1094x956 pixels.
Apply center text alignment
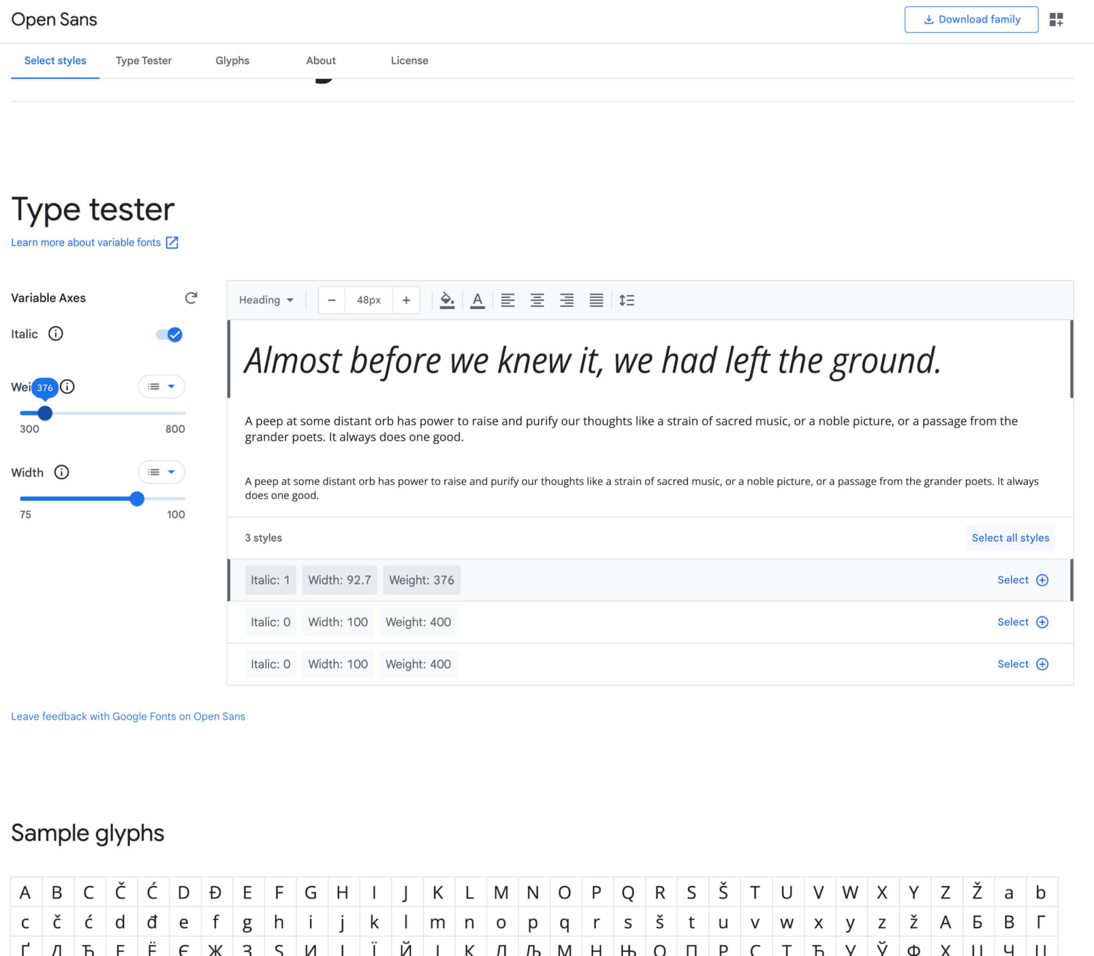537,299
